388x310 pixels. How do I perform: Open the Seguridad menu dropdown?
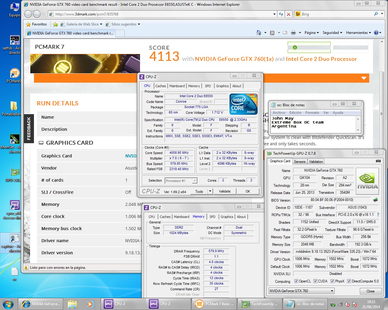point(332,33)
